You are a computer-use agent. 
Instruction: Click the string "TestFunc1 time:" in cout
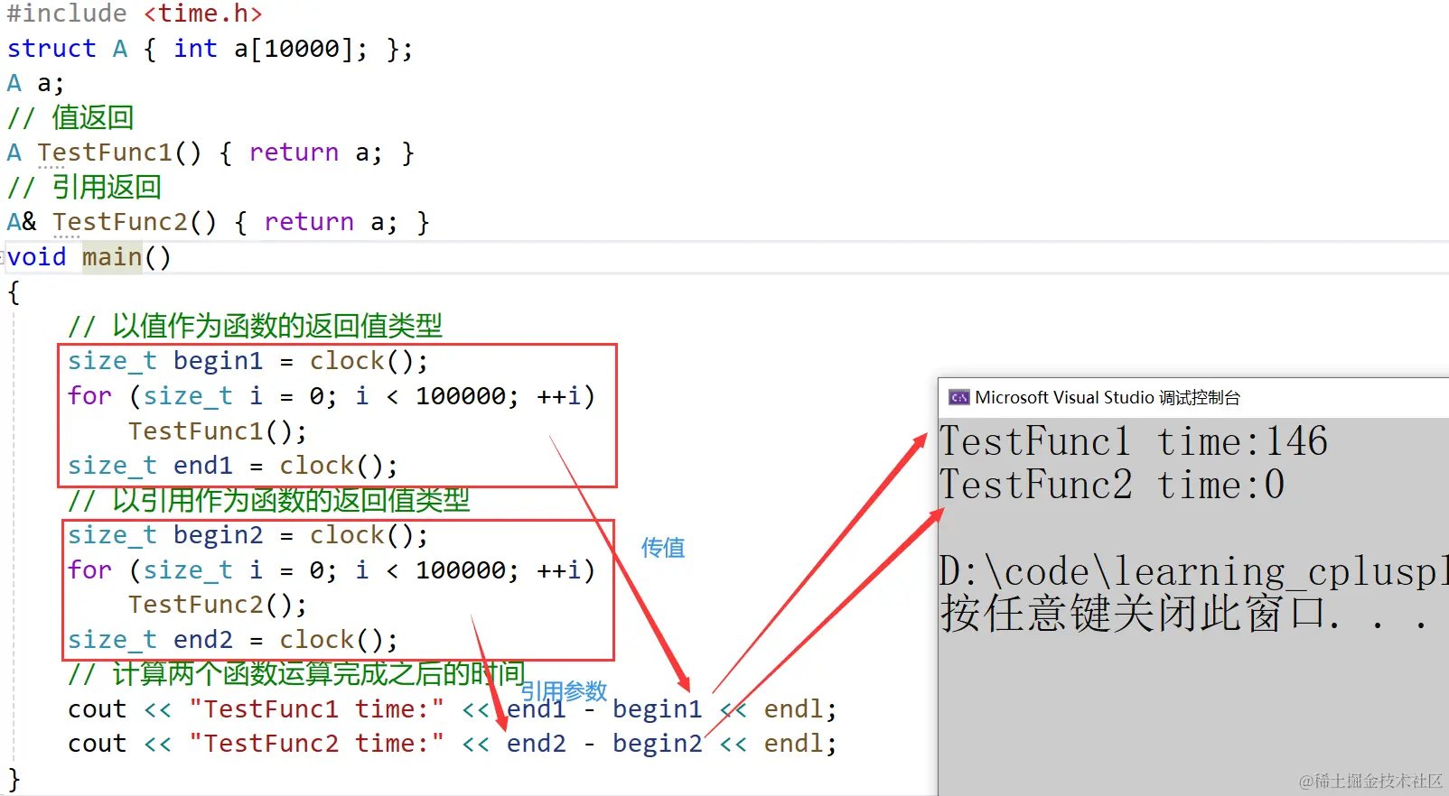(x=316, y=709)
